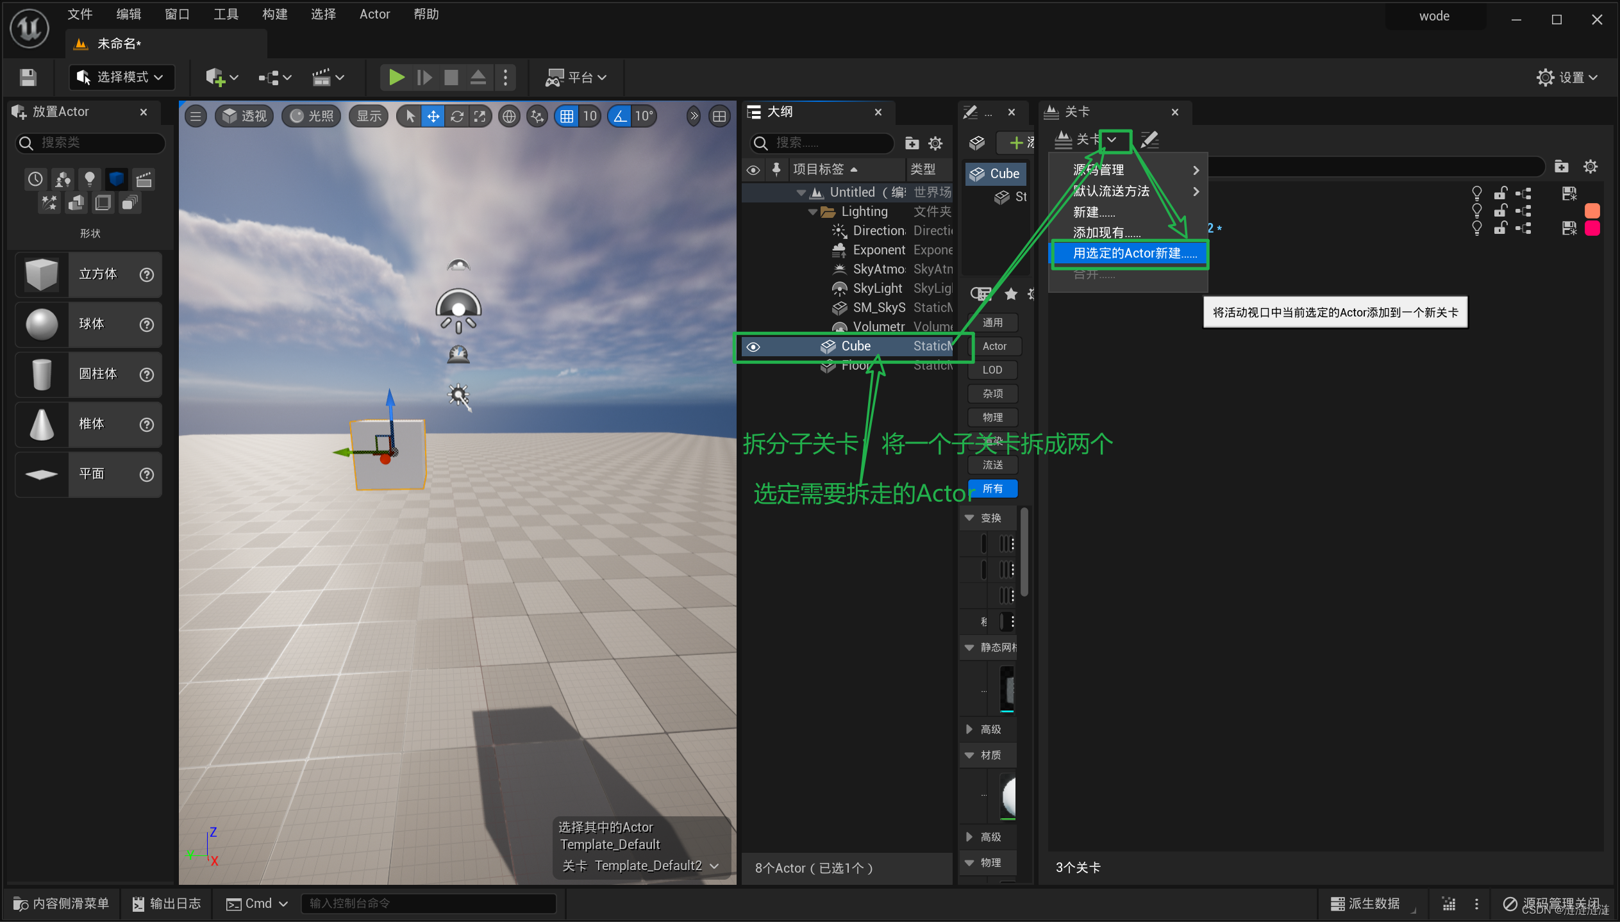The height and width of the screenshot is (922, 1620).
Task: Select the scale transform tool icon
Action: point(480,116)
